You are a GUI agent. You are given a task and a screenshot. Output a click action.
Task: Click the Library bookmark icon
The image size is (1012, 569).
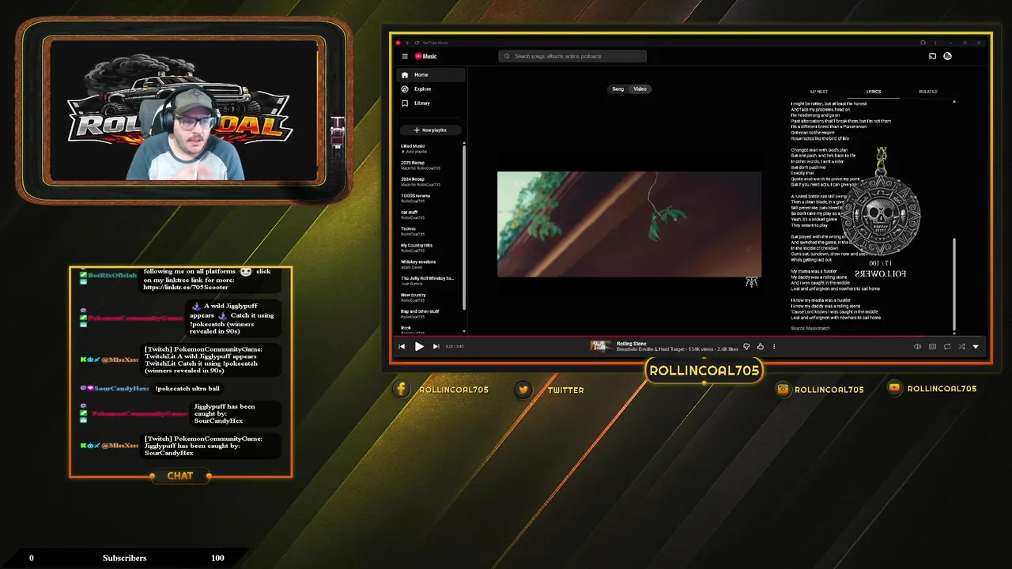405,104
